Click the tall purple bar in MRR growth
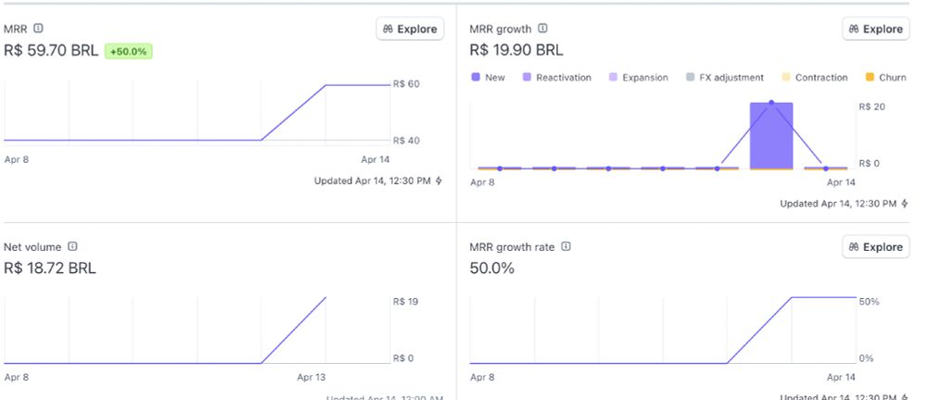927x400 pixels. 771,139
